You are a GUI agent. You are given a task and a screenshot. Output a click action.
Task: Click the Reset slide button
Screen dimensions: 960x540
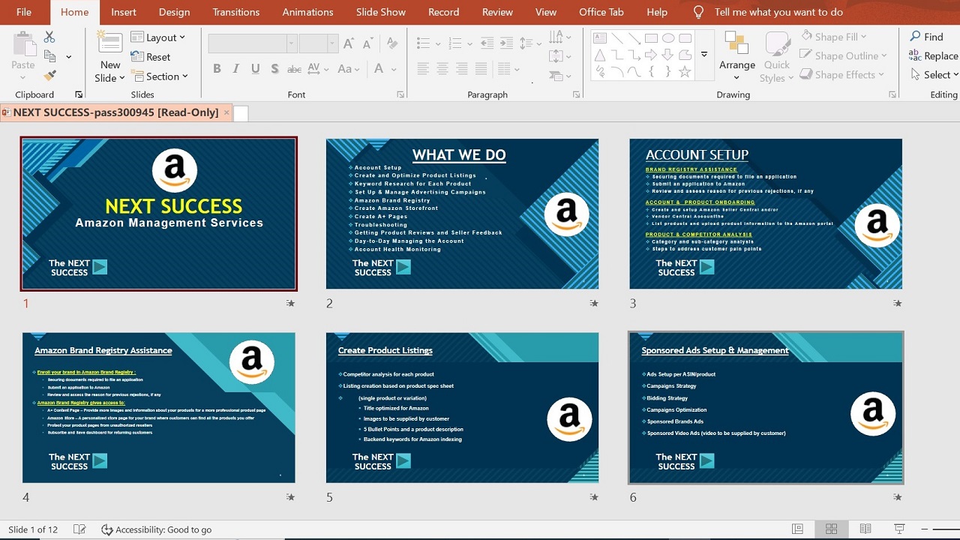coord(151,57)
